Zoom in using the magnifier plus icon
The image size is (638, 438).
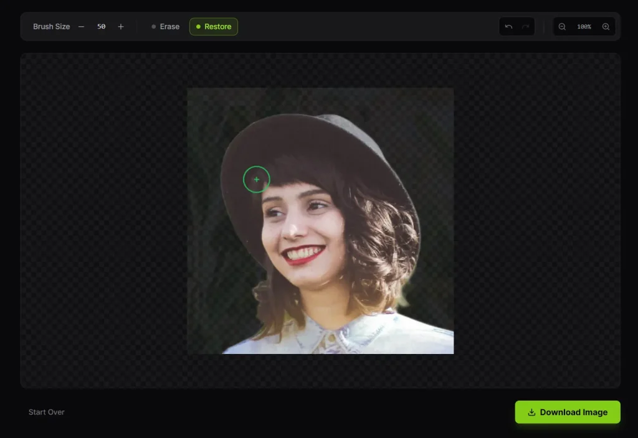606,26
